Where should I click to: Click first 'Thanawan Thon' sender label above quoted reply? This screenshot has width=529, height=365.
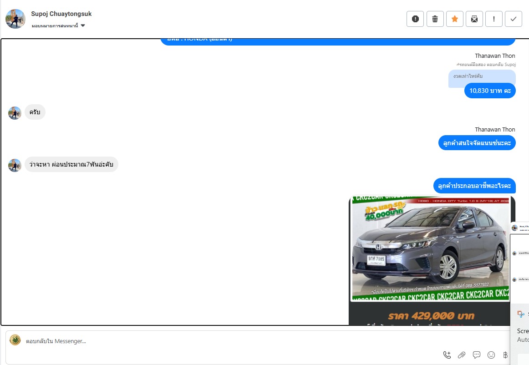tap(495, 56)
